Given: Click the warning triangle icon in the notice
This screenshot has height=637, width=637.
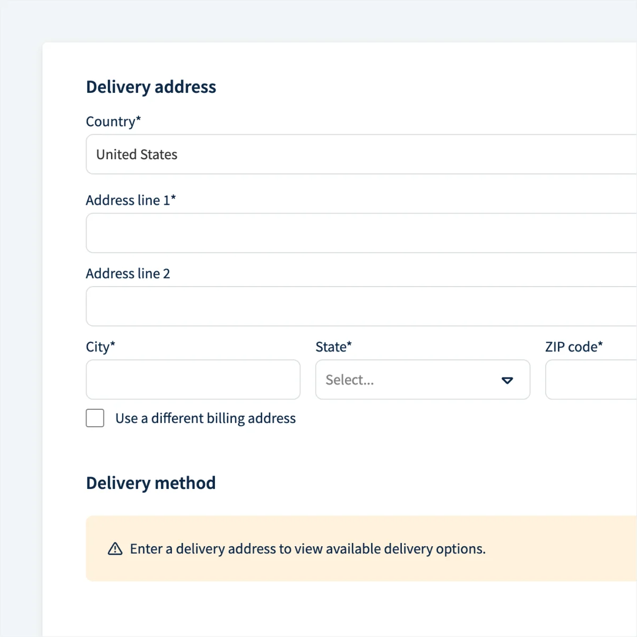Looking at the screenshot, I should tap(115, 549).
